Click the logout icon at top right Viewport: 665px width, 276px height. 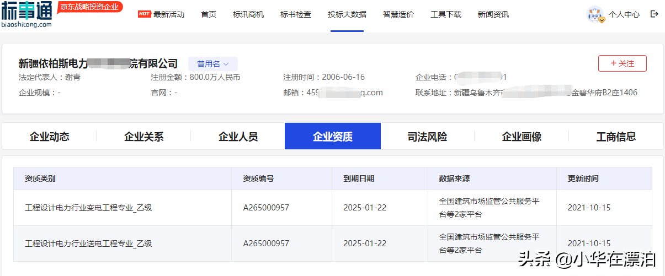[x=655, y=14]
